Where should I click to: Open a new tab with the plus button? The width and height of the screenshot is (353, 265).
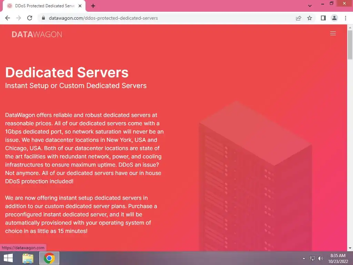click(93, 6)
